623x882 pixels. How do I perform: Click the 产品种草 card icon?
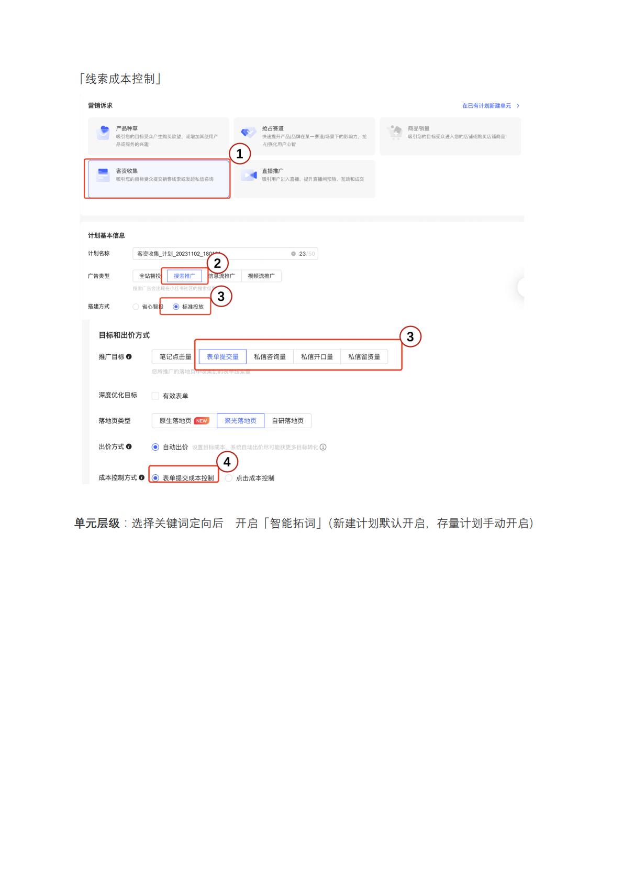(104, 132)
